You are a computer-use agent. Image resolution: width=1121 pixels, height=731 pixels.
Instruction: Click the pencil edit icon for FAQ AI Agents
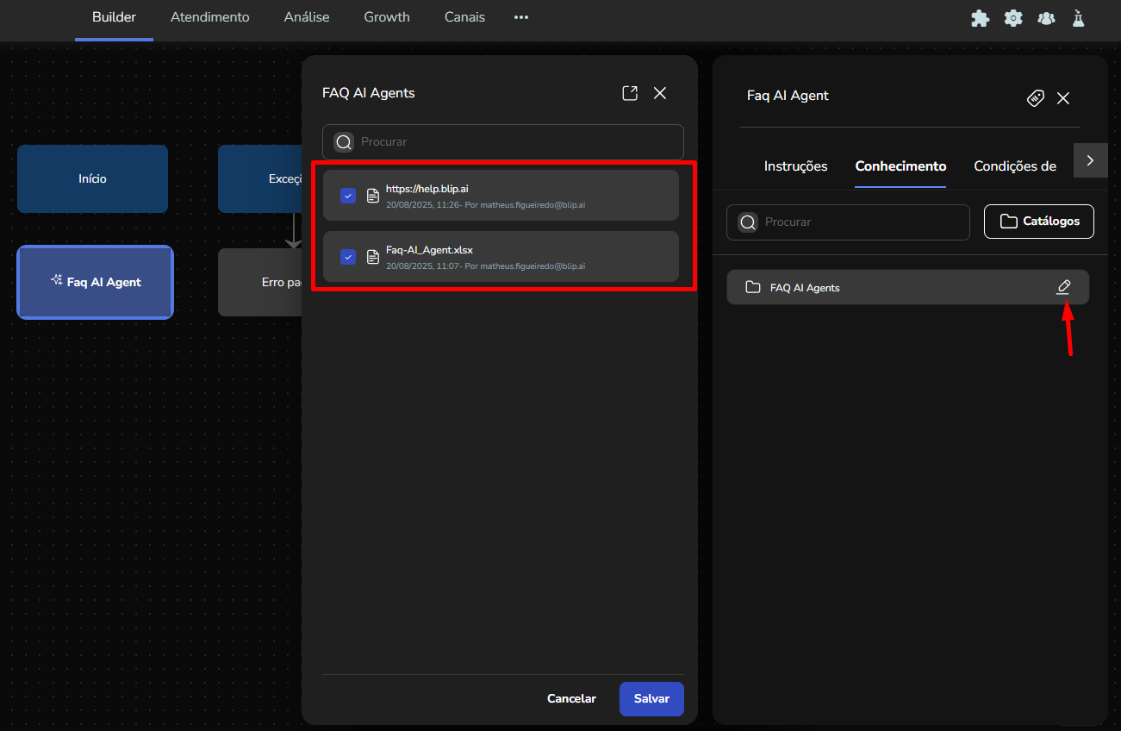1063,287
